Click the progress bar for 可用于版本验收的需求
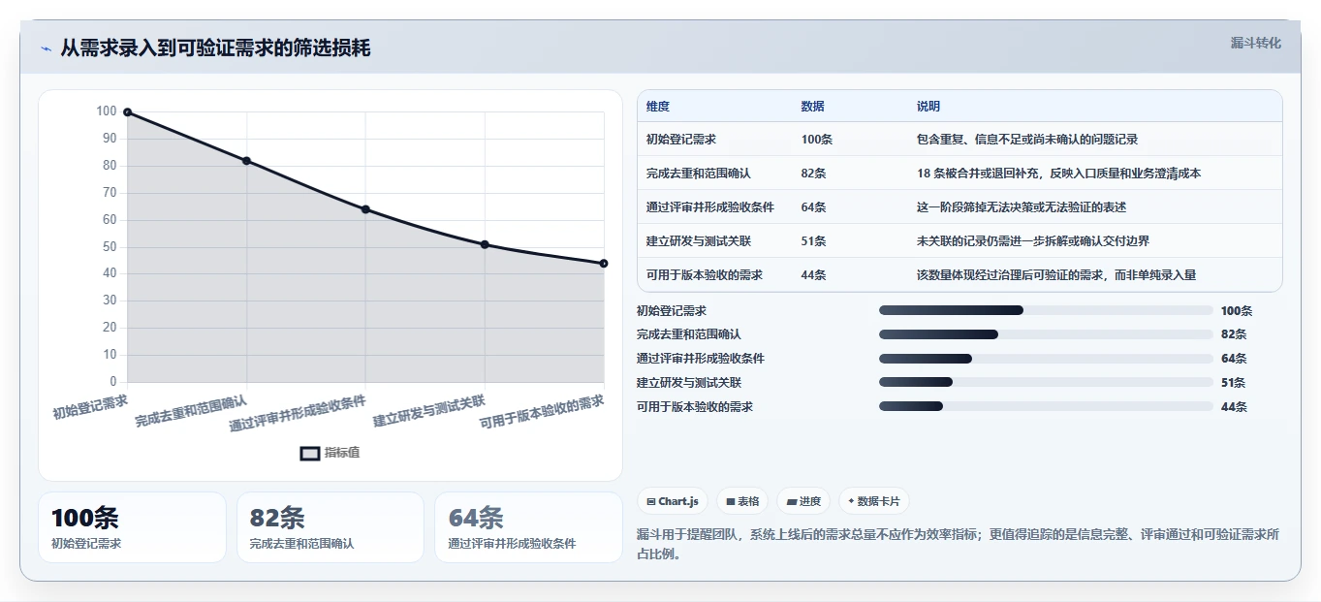This screenshot has height=602, width=1321. coord(1046,406)
